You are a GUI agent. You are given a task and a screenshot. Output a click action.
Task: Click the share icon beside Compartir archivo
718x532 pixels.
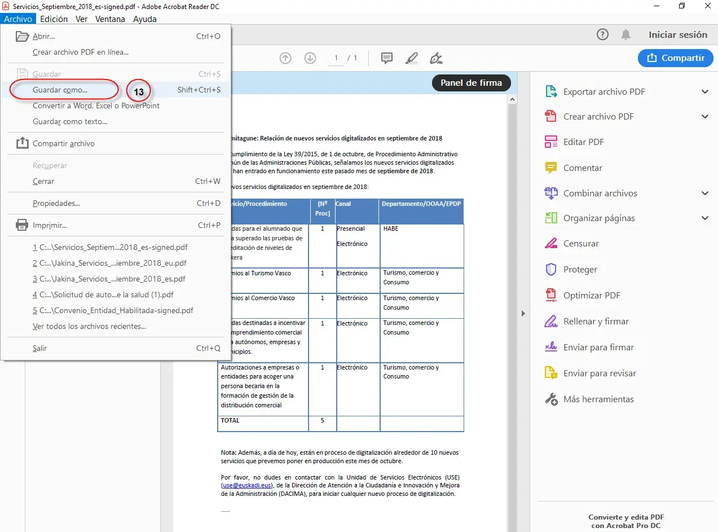(22, 143)
